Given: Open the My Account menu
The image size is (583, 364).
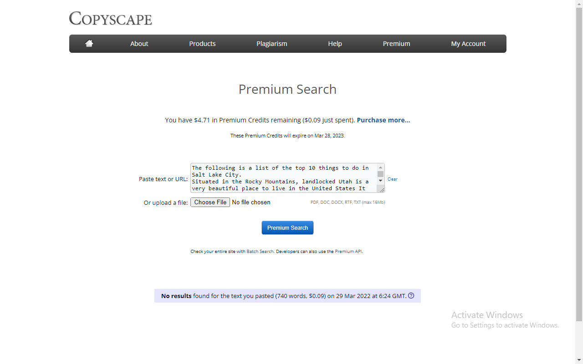Looking at the screenshot, I should point(468,44).
